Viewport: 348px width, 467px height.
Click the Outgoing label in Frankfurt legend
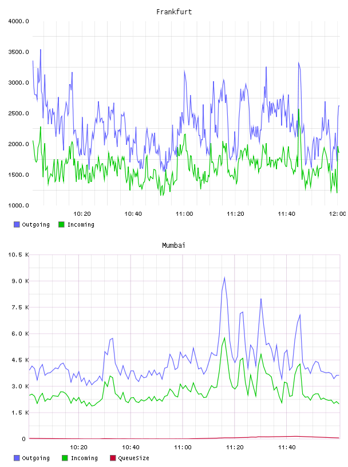[35, 224]
